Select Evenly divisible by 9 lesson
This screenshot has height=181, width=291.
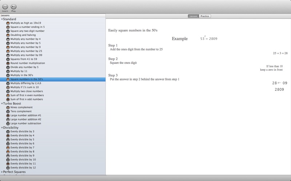(22, 156)
